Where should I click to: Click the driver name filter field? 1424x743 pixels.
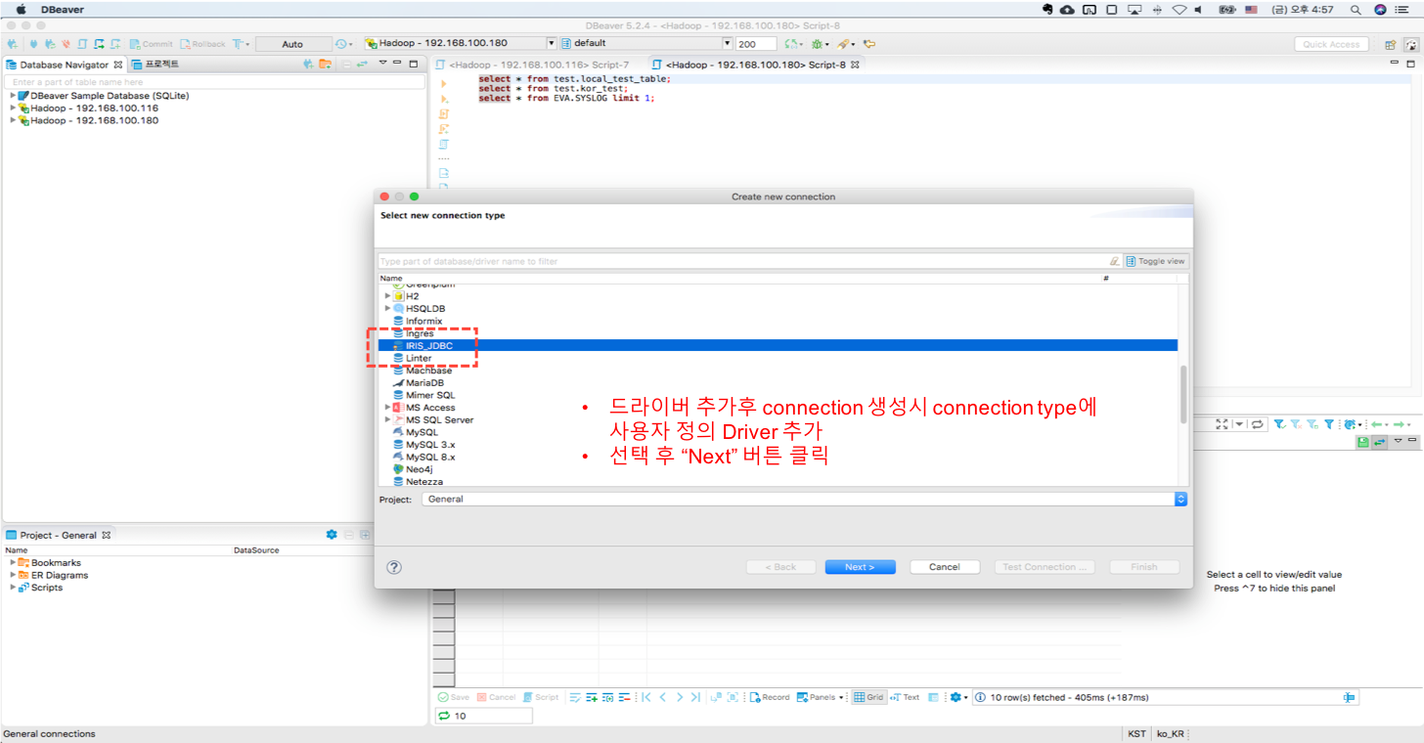[x=743, y=261]
